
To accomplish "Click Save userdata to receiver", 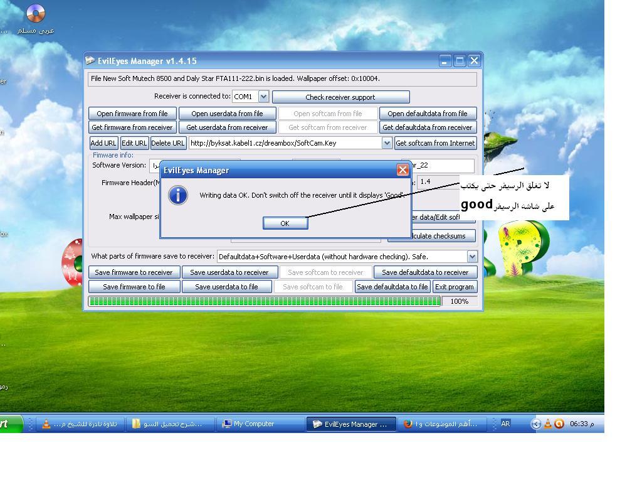I will 229,272.
